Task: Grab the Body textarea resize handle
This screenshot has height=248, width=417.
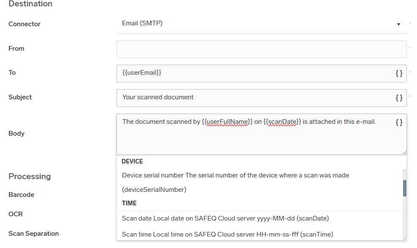Action: pyautogui.click(x=404, y=153)
